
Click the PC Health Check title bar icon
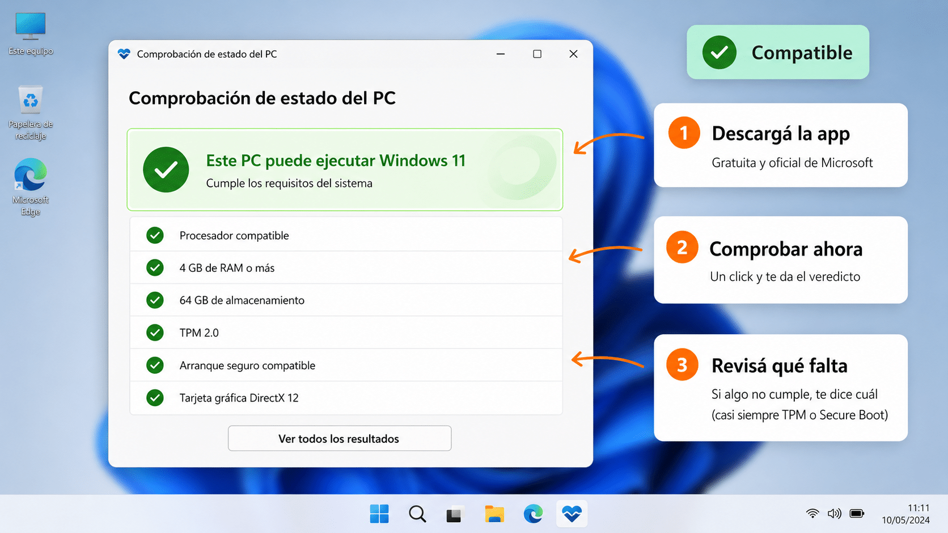point(124,54)
